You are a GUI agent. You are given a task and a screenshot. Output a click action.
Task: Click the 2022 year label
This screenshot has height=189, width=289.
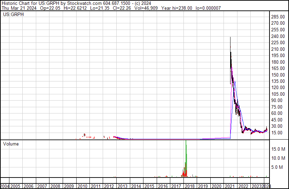point(243,186)
